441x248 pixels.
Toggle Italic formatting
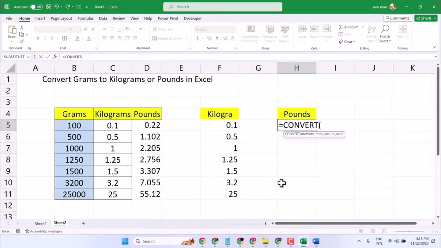click(45, 39)
